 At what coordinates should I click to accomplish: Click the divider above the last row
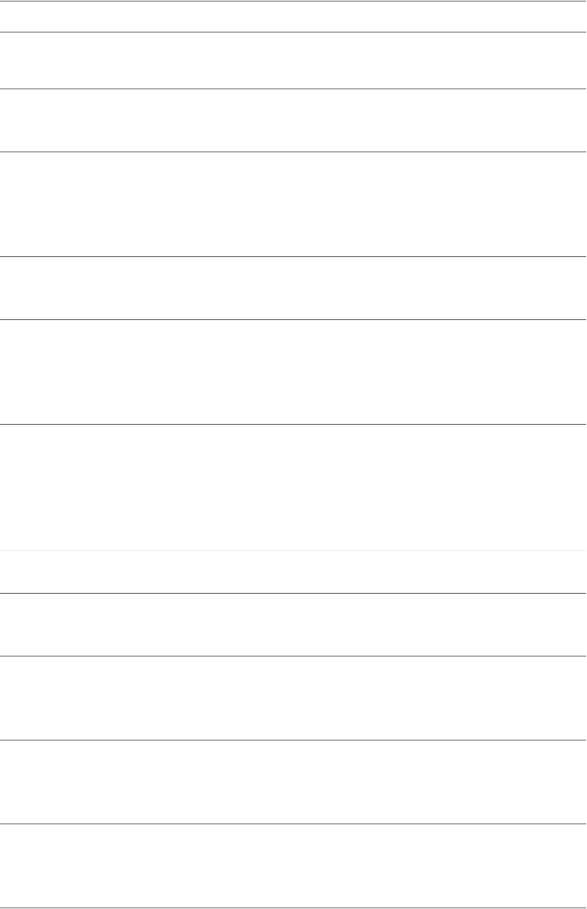click(293, 824)
